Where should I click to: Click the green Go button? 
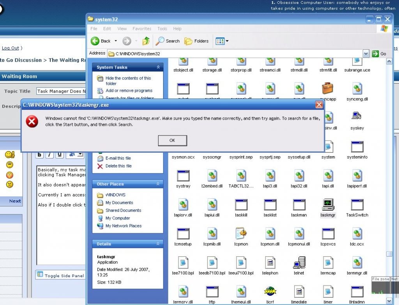(x=374, y=53)
